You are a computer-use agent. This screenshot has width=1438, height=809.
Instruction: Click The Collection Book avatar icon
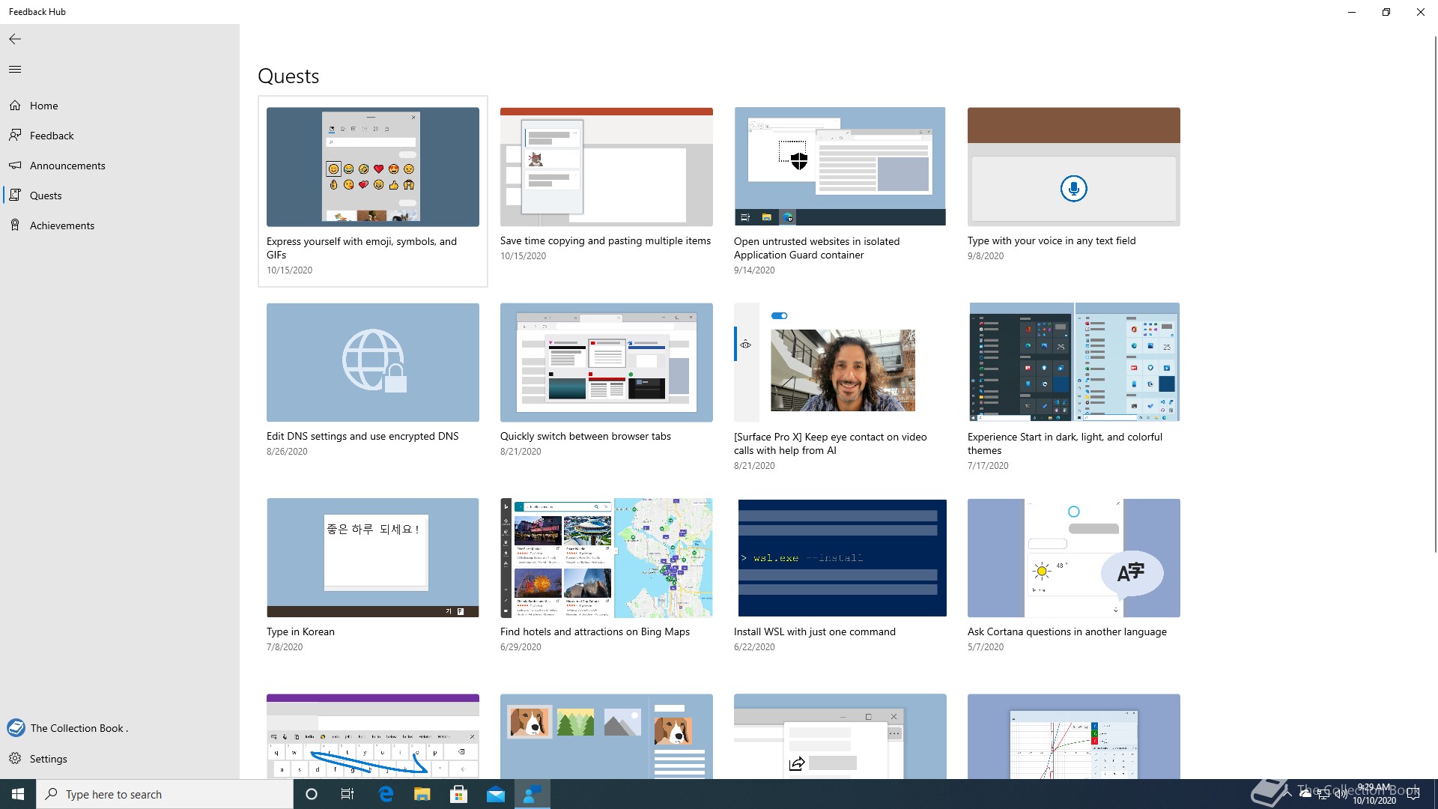pyautogui.click(x=16, y=728)
